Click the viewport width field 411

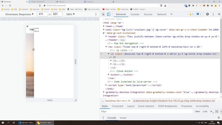click(x=42, y=14)
